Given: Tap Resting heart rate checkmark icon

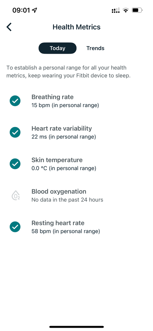Looking at the screenshot, I should point(15,227).
